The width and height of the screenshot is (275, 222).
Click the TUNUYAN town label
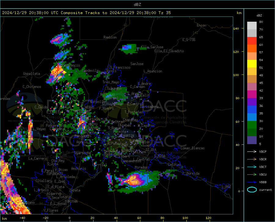(x=71, y=202)
